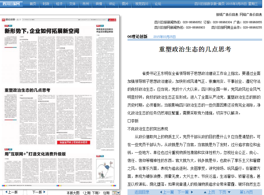
Task: Select headline 新形势下,企业如何拓展新空间 in page preview
Action: 42,31
